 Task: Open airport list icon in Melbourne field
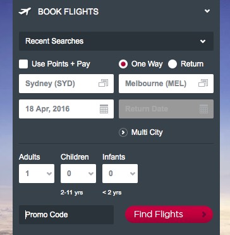point(203,83)
